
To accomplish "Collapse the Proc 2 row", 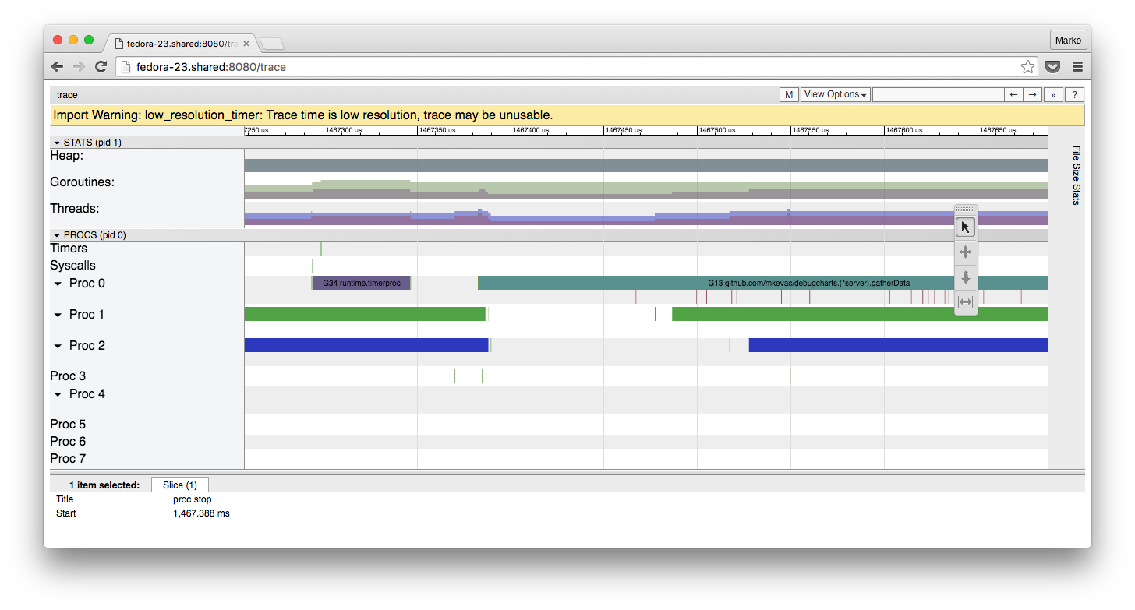I will click(x=58, y=346).
